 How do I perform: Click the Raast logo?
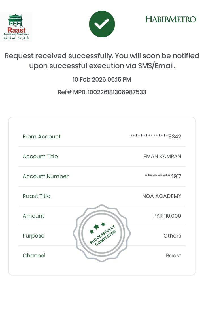pyautogui.click(x=16, y=27)
